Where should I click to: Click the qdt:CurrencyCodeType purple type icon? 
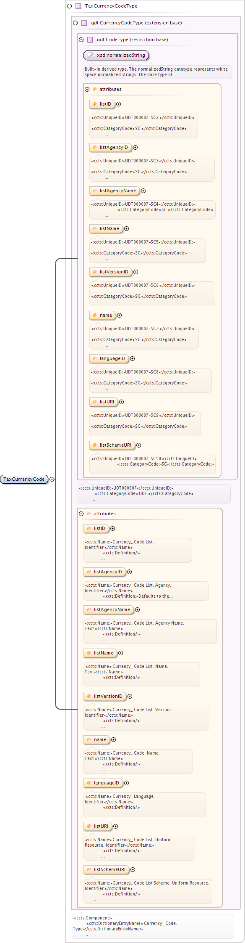click(x=84, y=23)
